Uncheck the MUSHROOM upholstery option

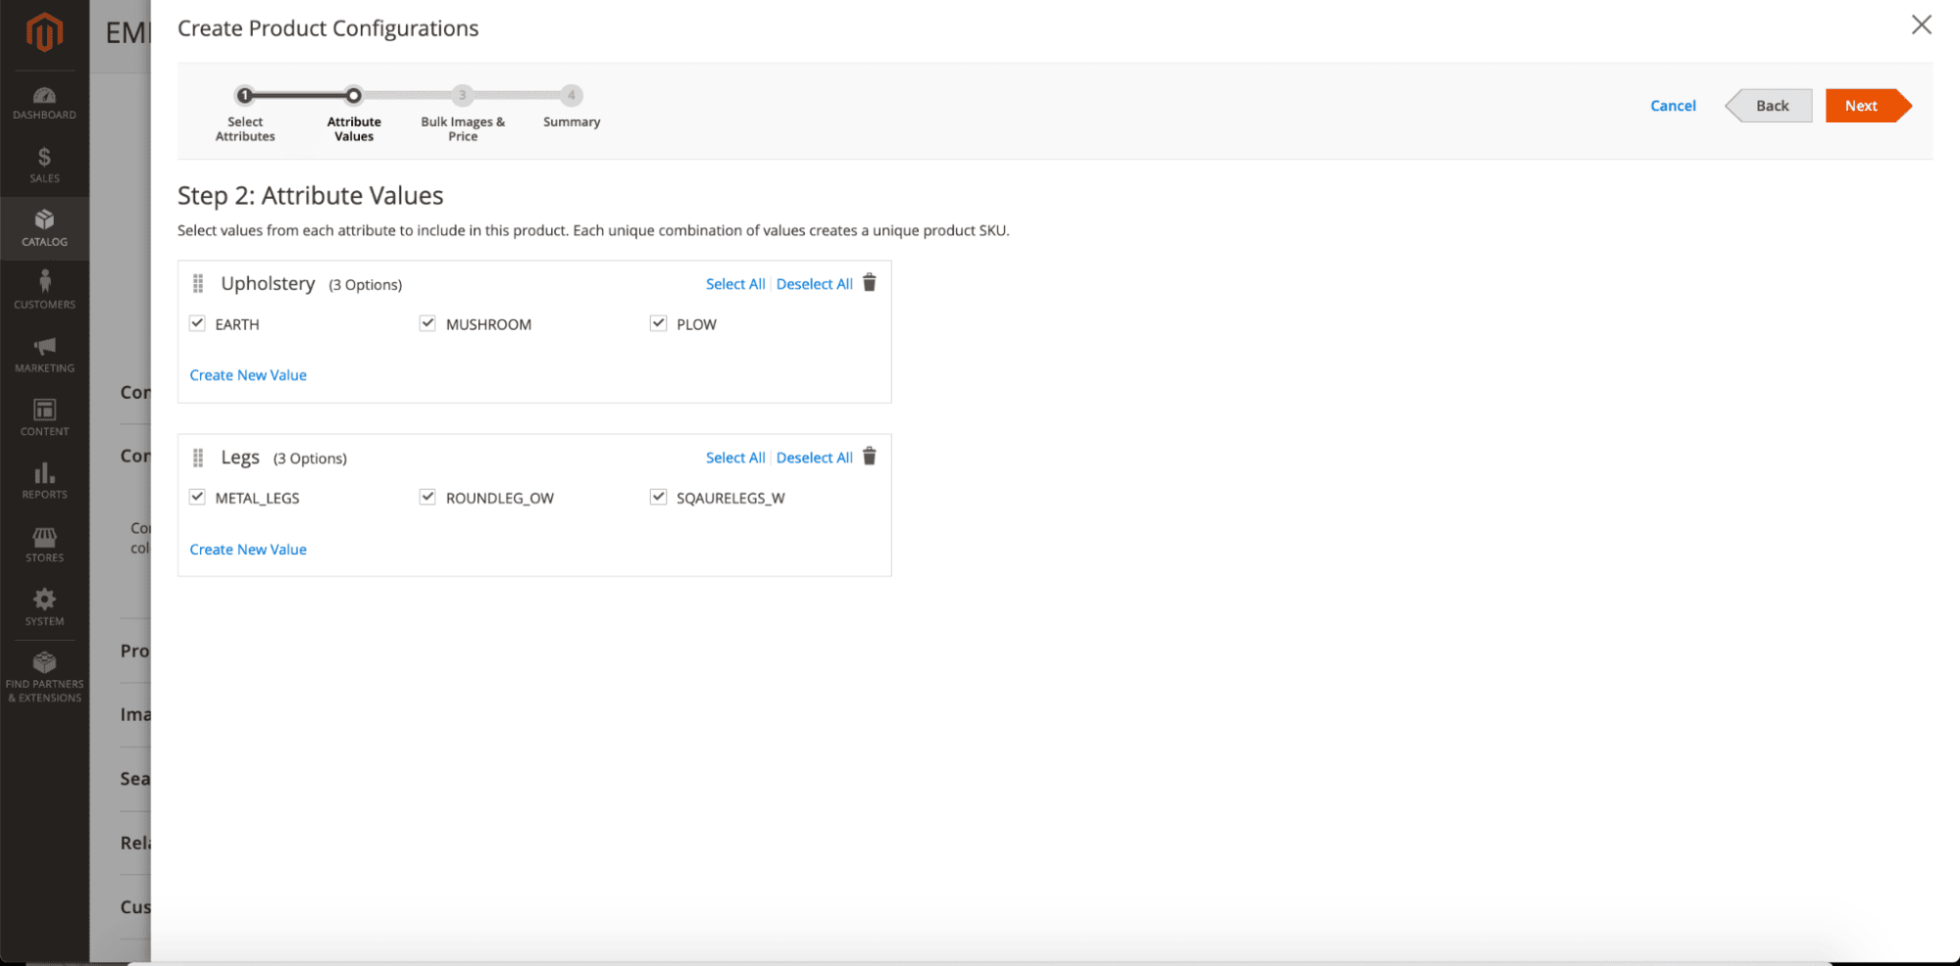tap(427, 323)
